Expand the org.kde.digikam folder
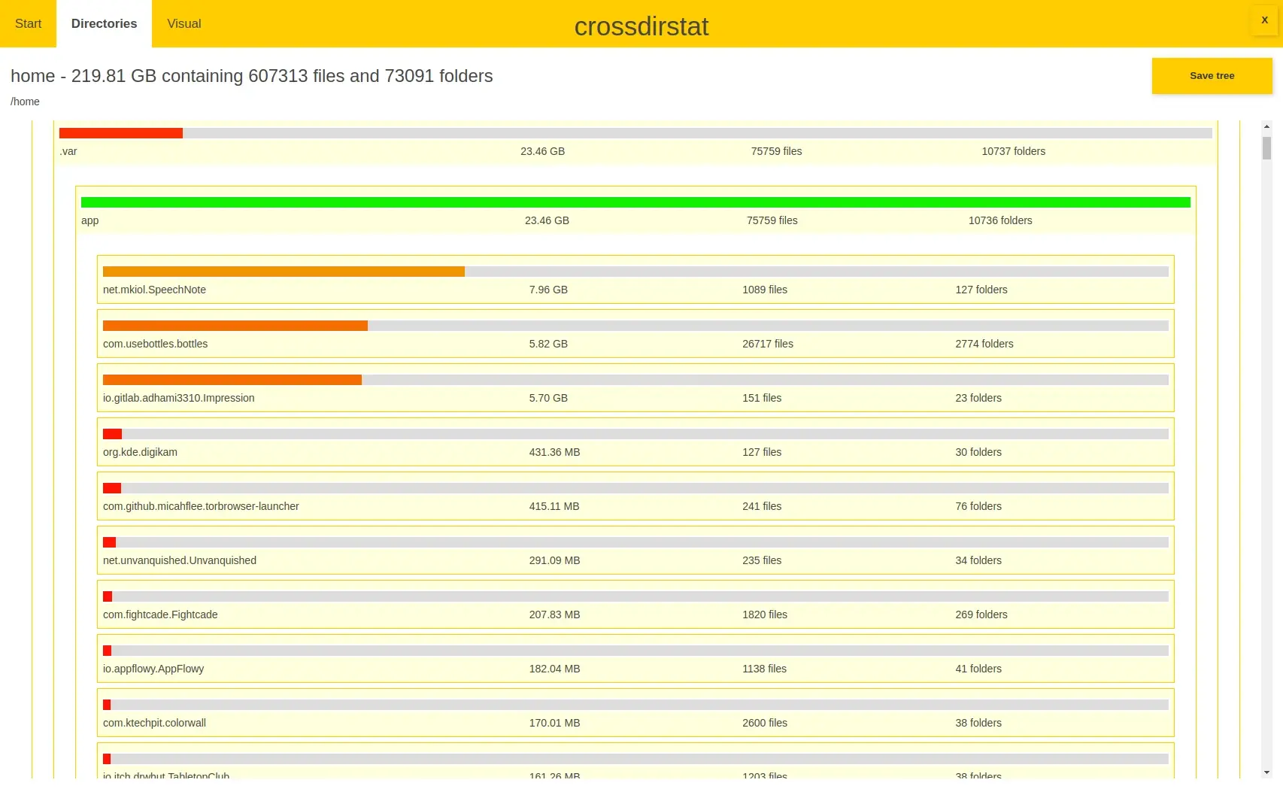This screenshot has width=1283, height=795. pyautogui.click(x=635, y=442)
